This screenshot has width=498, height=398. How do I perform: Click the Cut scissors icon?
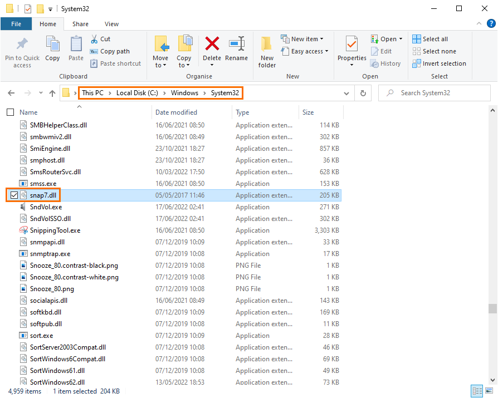[95, 39]
